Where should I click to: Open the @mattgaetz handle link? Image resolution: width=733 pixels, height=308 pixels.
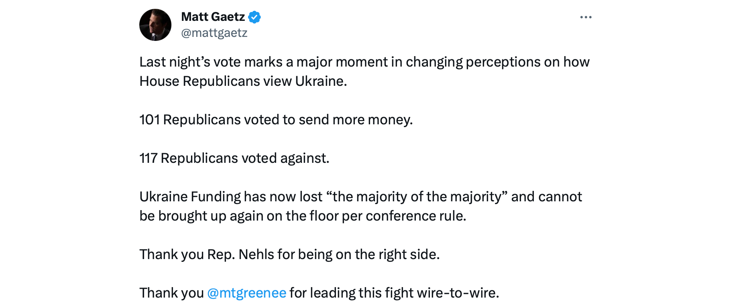[x=214, y=33]
